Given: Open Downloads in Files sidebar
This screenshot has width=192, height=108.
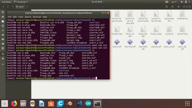Looking at the screenshot, I should 3,30.
